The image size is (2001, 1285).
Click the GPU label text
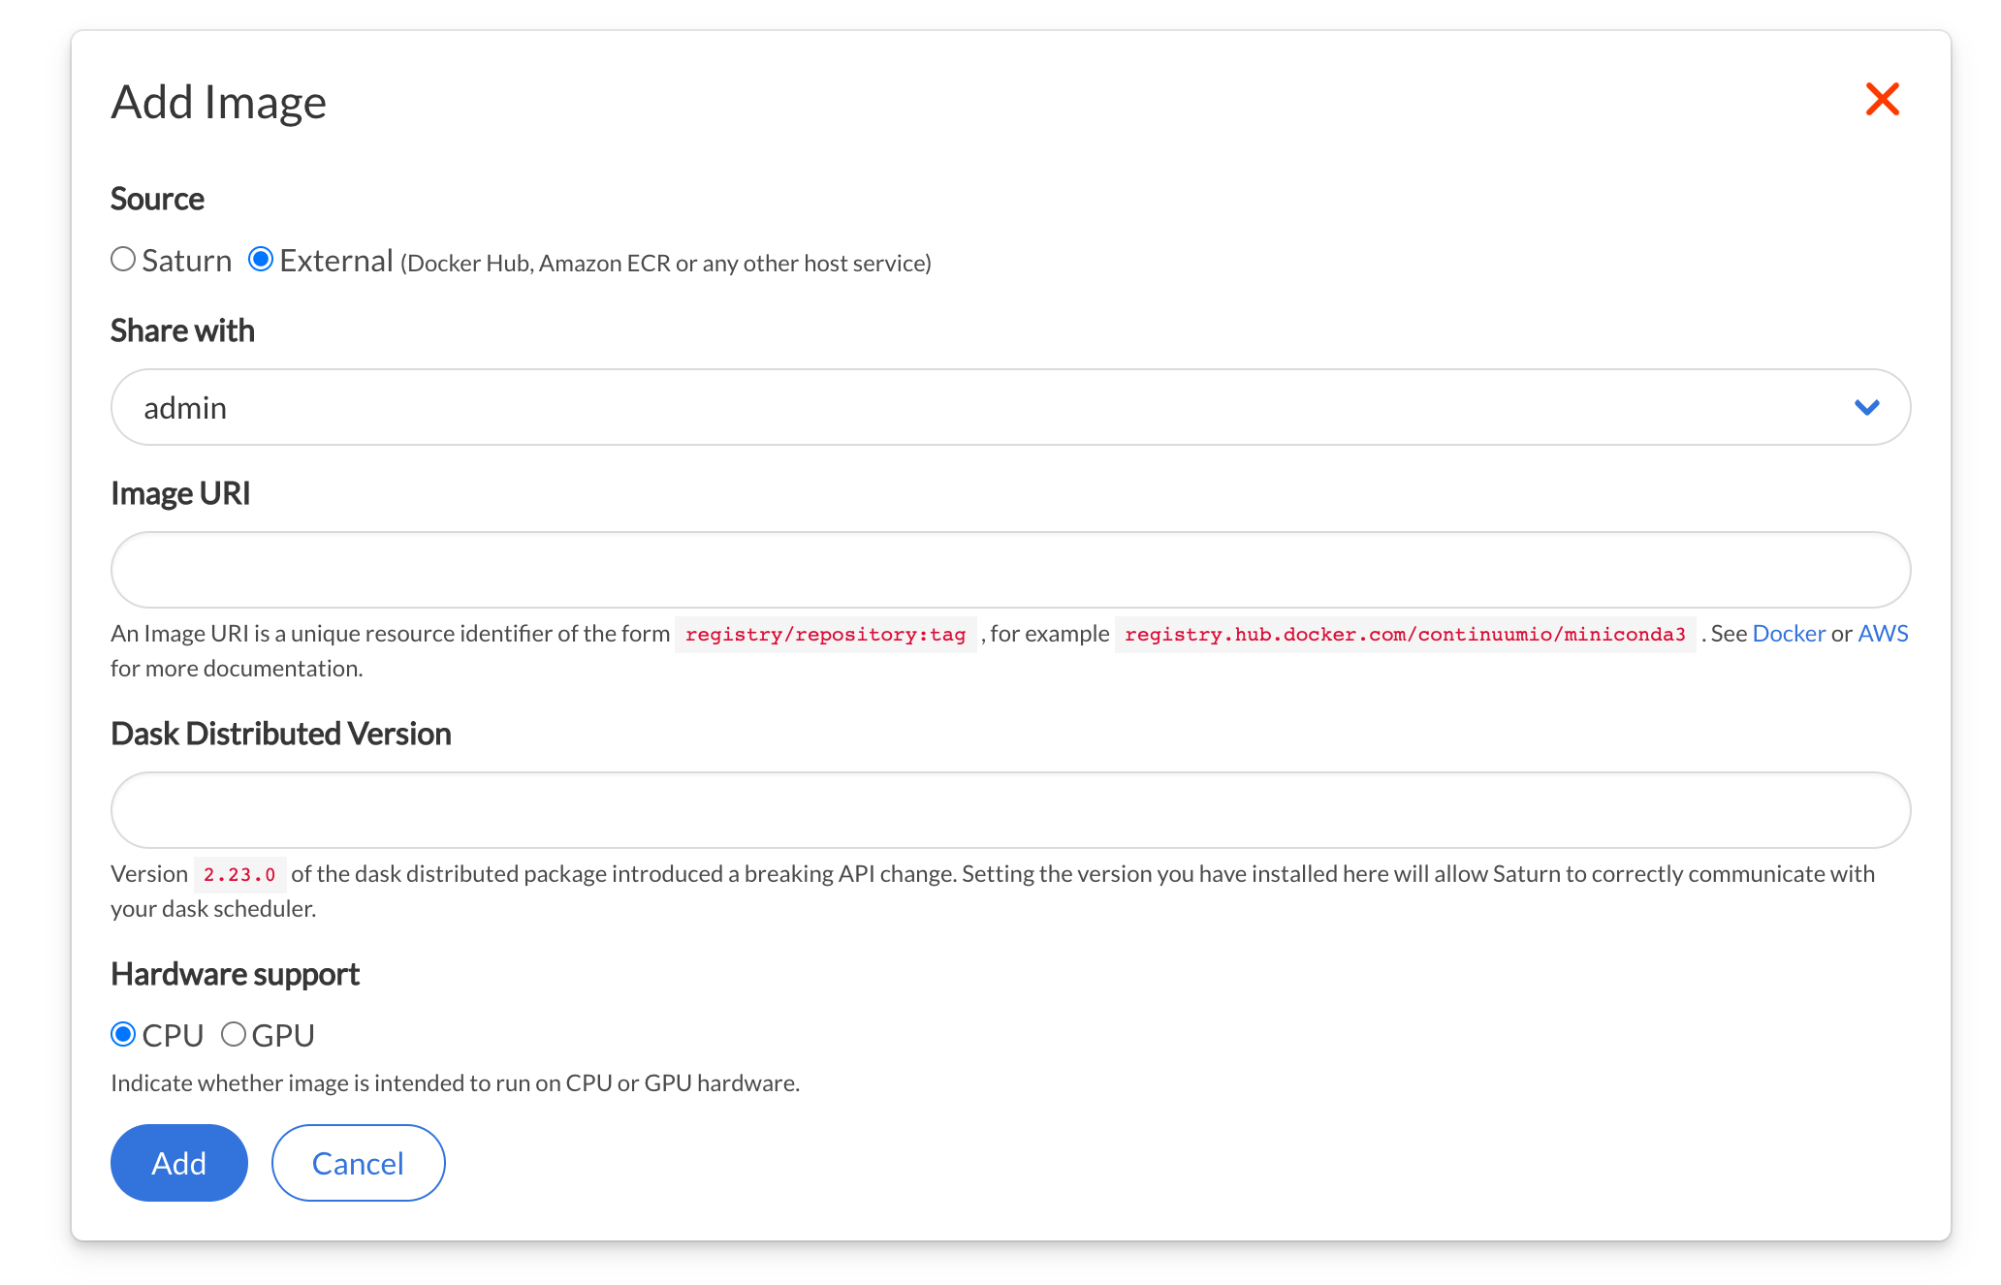coord(283,1036)
